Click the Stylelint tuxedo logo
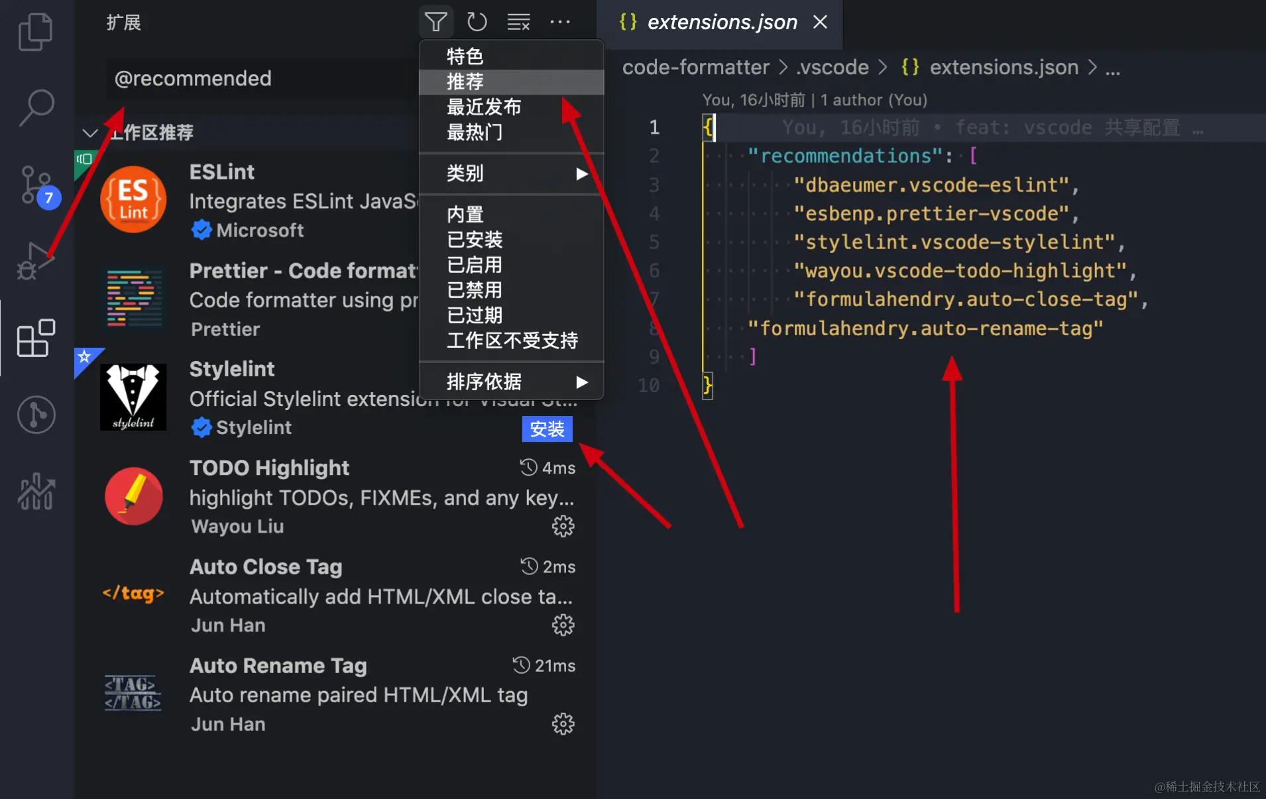1266x799 pixels. click(x=133, y=398)
